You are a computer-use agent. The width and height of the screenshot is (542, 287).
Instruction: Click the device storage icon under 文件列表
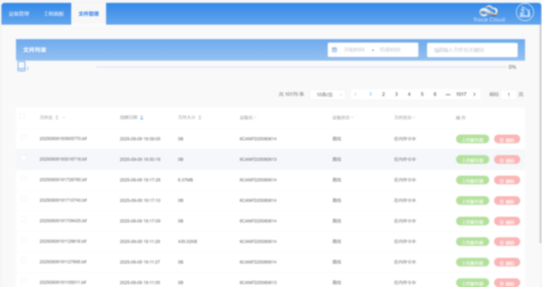coord(22,66)
